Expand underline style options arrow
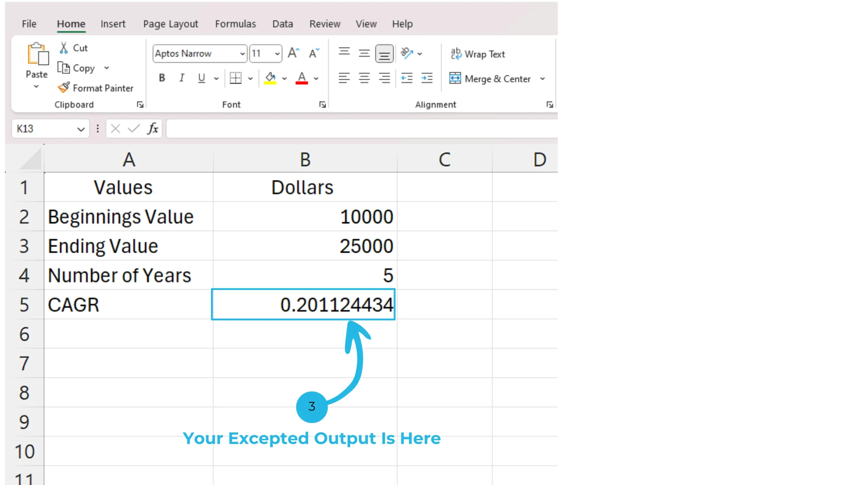 tap(216, 78)
